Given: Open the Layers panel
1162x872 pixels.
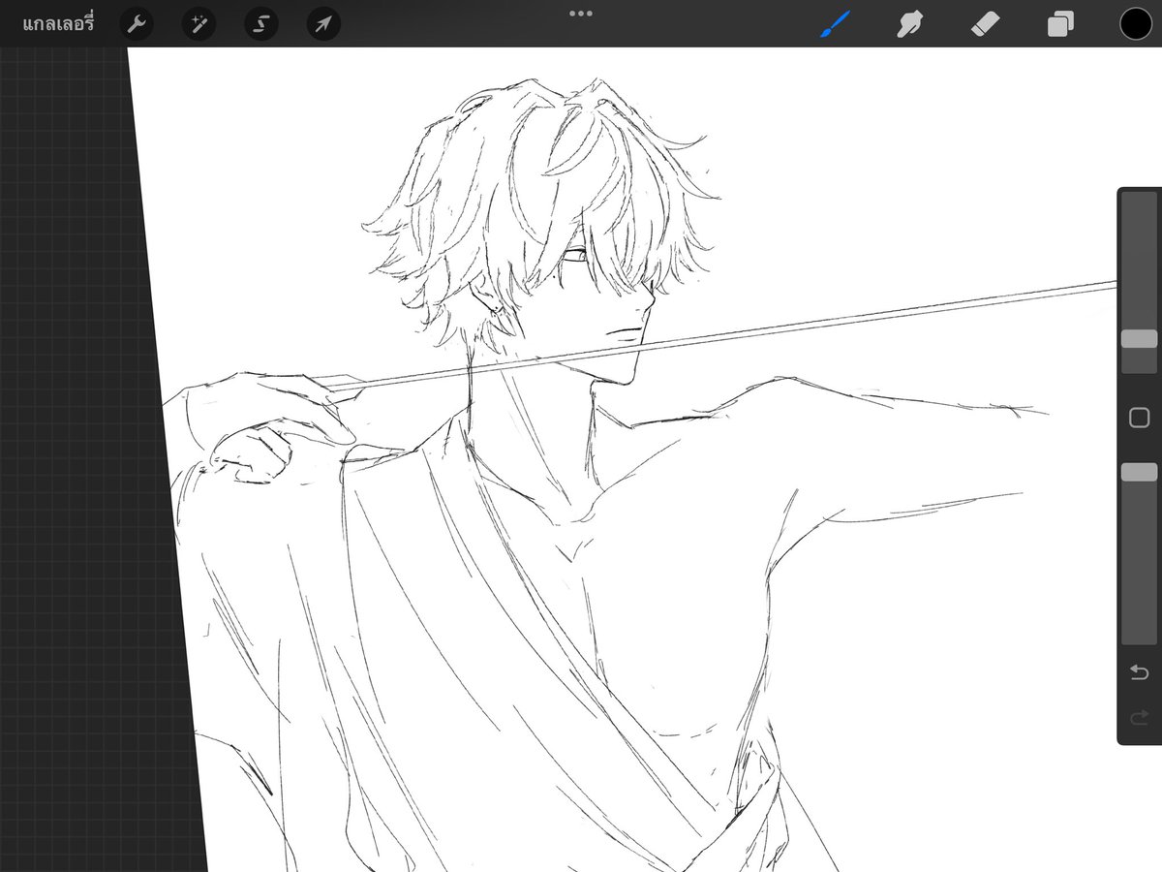Looking at the screenshot, I should click(1061, 23).
